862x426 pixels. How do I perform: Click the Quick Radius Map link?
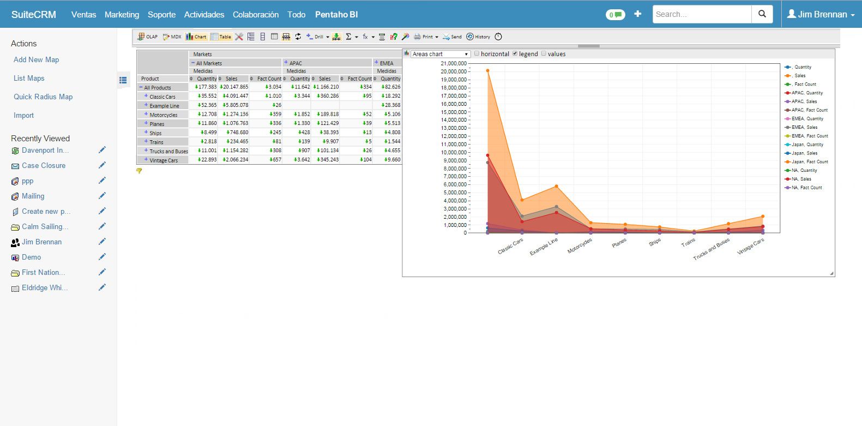[x=43, y=97]
